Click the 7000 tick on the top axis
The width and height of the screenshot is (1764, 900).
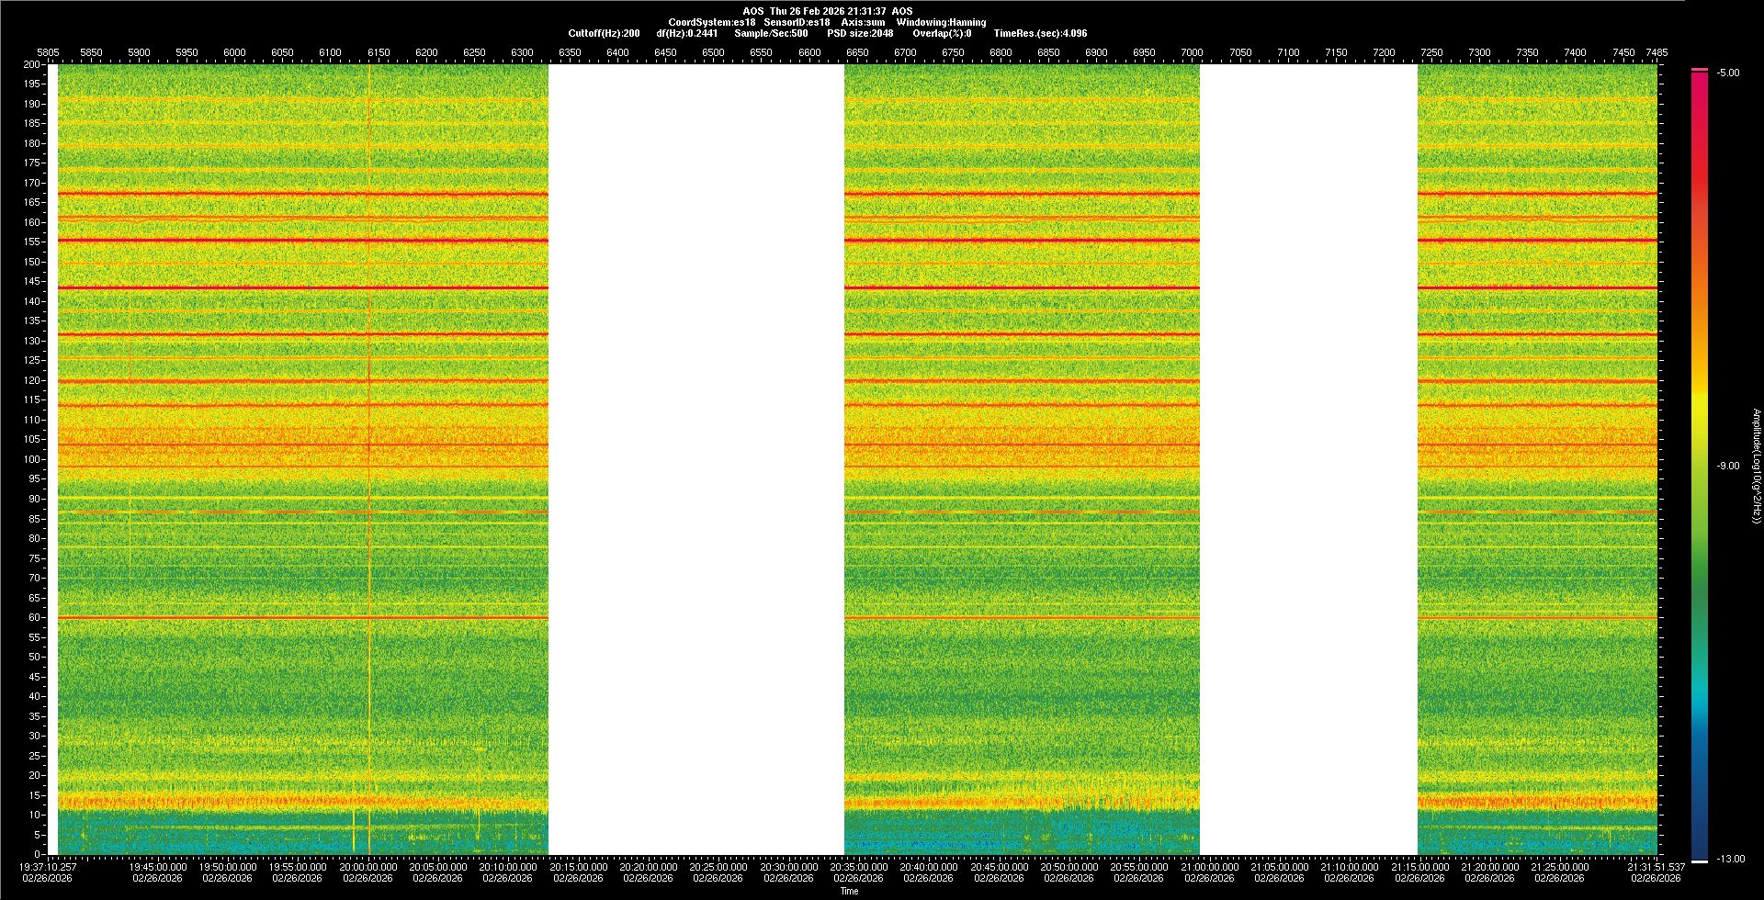(1192, 52)
